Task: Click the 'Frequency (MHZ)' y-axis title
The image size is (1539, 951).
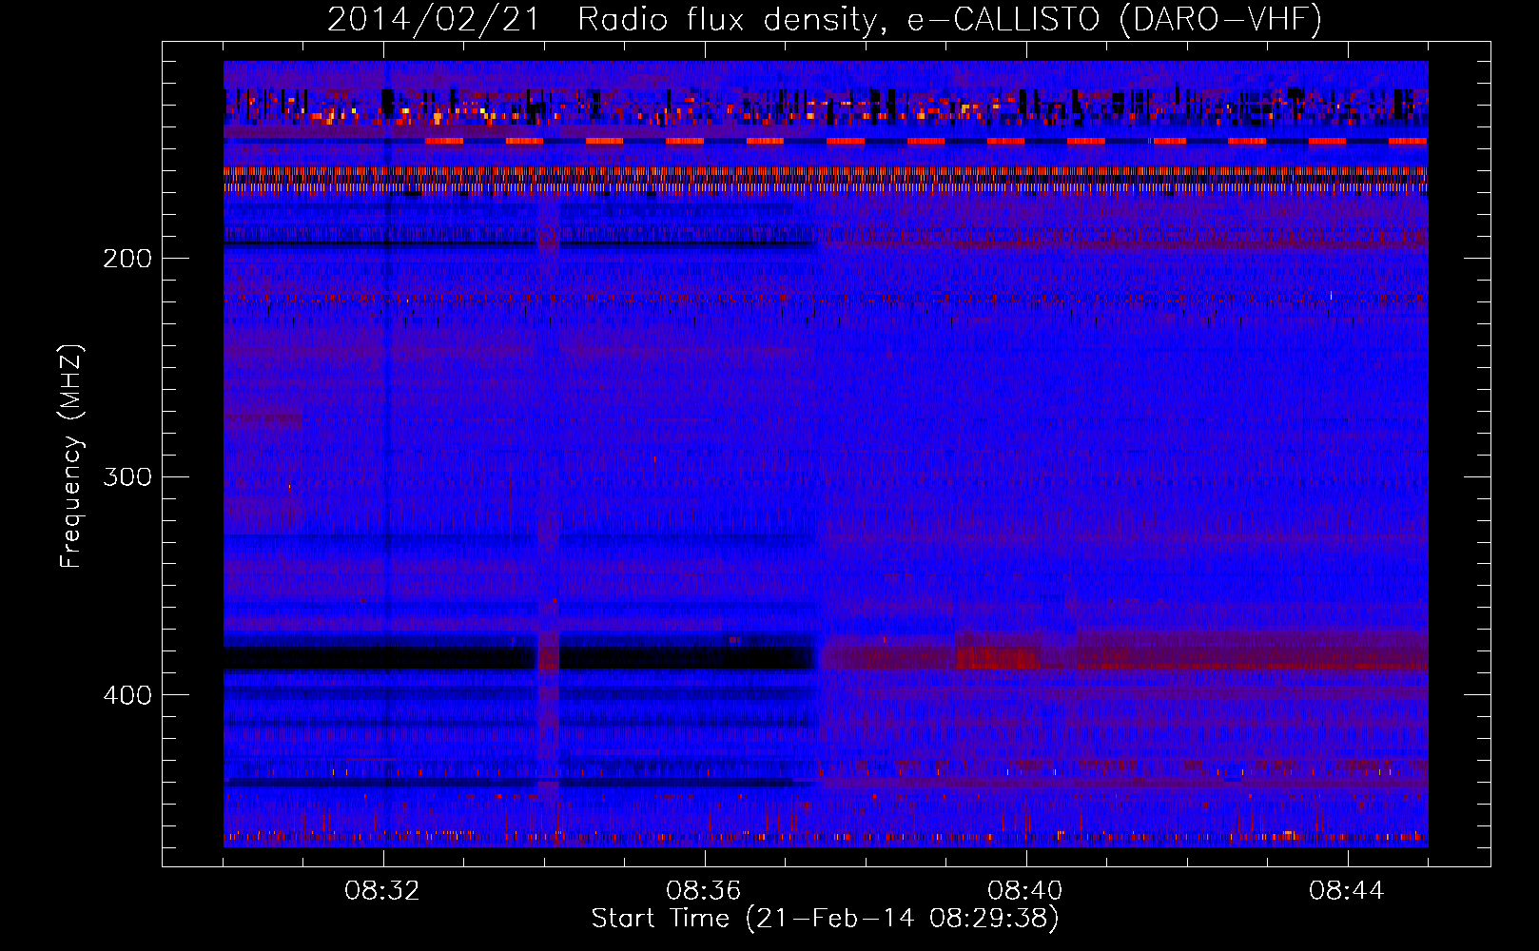Action: [x=71, y=456]
